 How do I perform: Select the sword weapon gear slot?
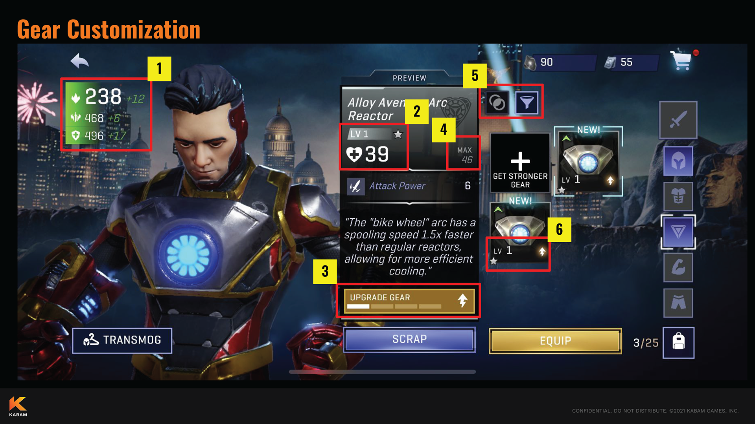tap(678, 120)
